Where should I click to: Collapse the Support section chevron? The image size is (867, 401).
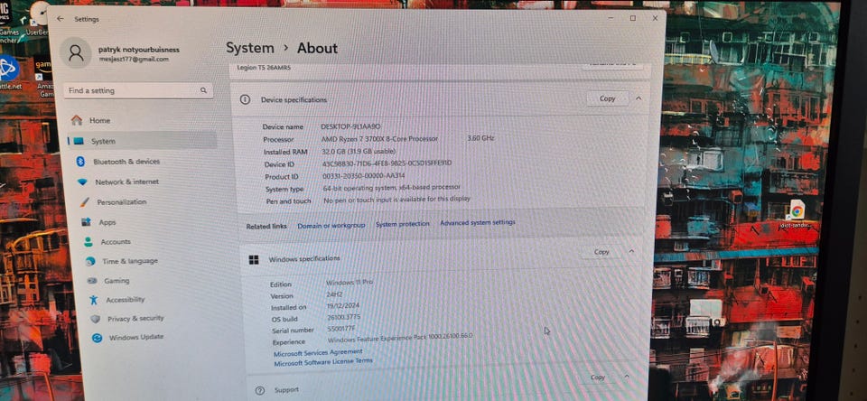[x=627, y=376]
